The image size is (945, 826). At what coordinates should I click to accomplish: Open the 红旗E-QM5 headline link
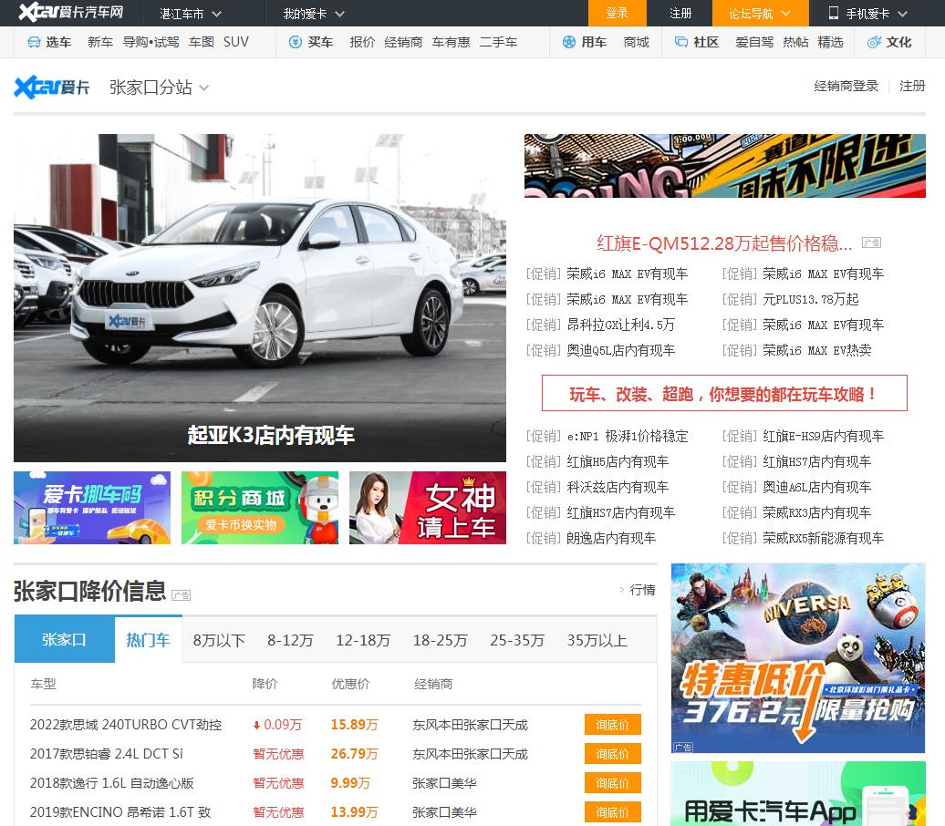click(724, 243)
